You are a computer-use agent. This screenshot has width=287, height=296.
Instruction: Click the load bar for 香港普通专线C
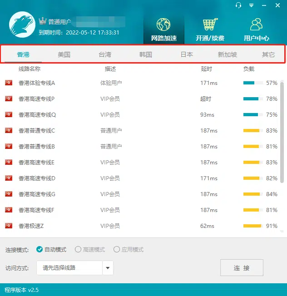pyautogui.click(x=252, y=131)
